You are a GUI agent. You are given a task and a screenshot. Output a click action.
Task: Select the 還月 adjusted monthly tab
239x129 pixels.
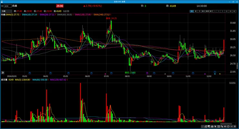click(211, 11)
